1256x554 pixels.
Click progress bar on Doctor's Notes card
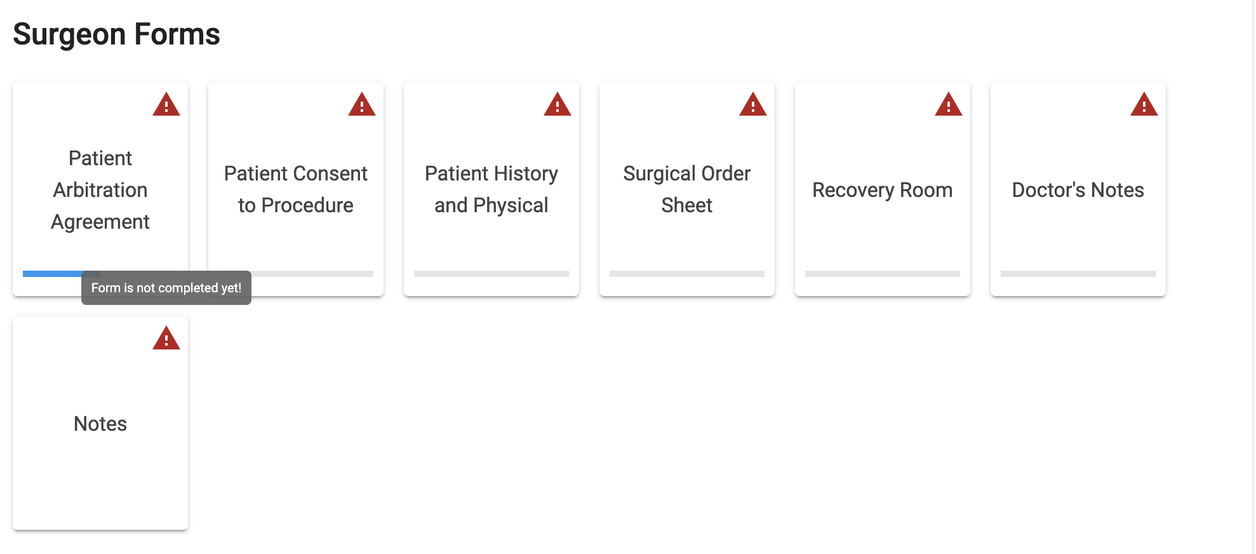(x=1078, y=273)
